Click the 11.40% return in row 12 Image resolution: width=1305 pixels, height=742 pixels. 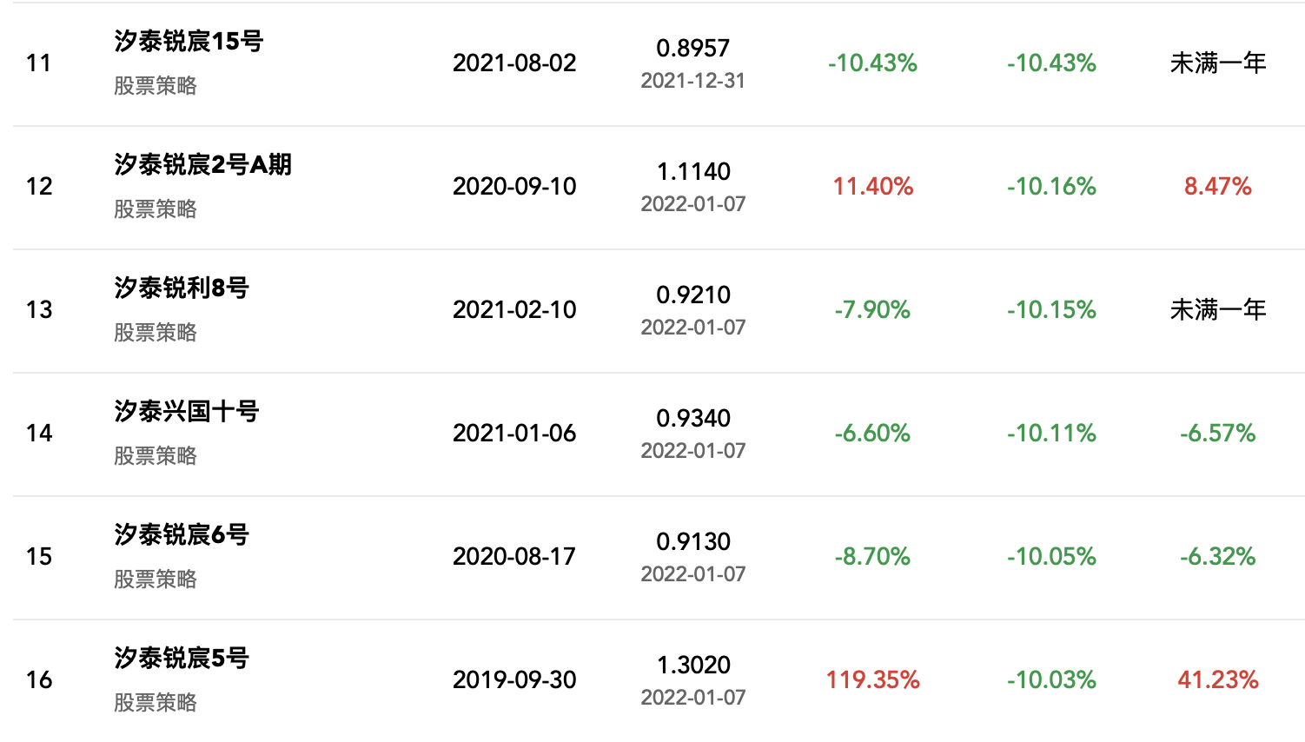click(x=872, y=186)
